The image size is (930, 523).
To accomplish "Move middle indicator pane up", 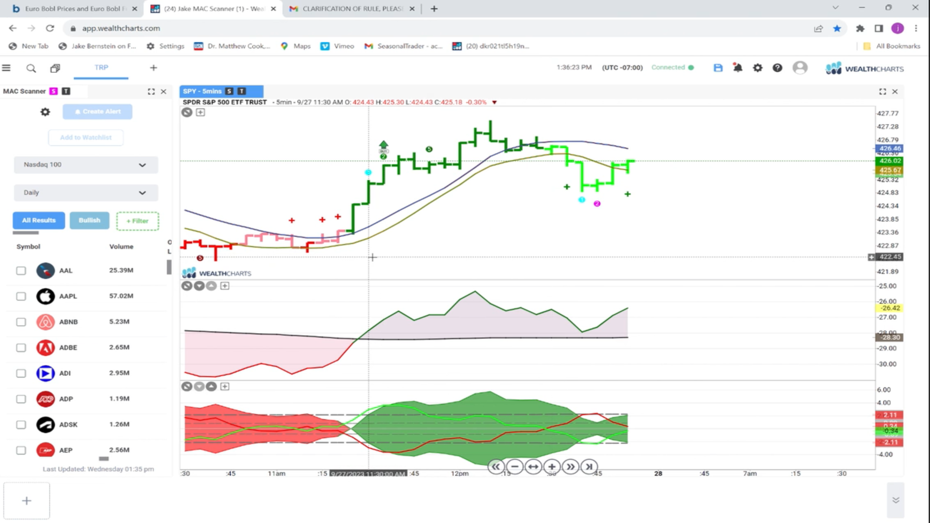I will click(211, 286).
